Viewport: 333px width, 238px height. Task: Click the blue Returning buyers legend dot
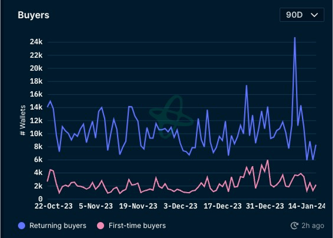[x=22, y=225]
